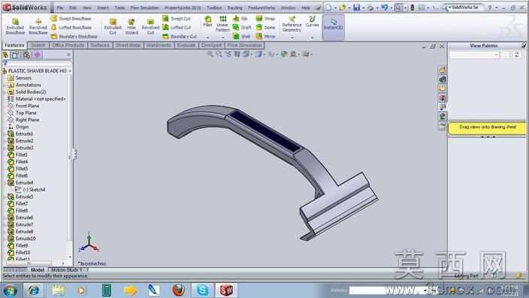This screenshot has width=529, height=298.
Task: Click the Lofted Cut tool
Action: [x=177, y=27]
